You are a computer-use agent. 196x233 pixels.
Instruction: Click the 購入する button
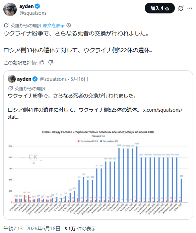(159, 8)
